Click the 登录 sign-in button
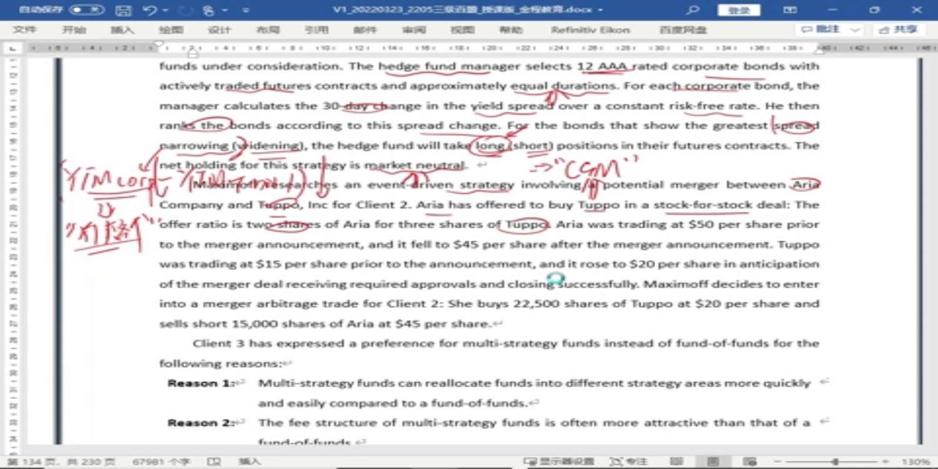Viewport: 938px width, 469px height. [x=739, y=10]
